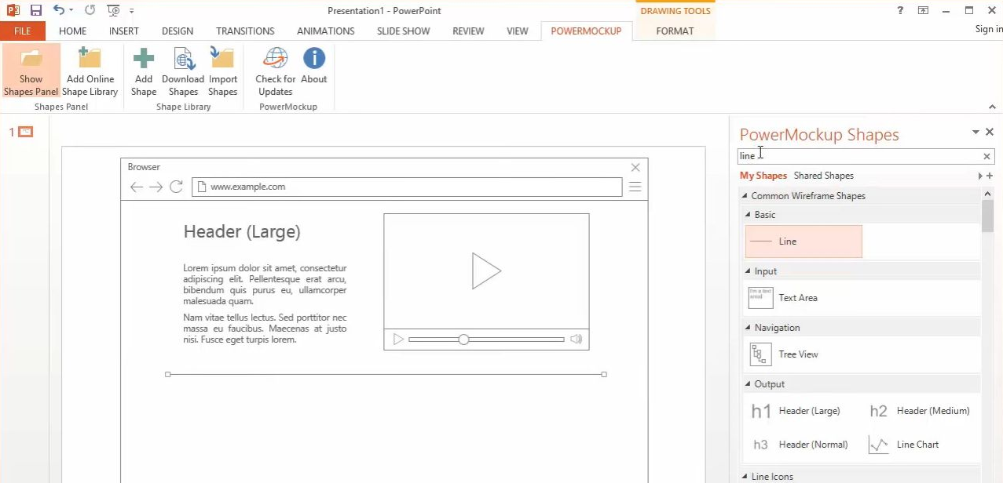
Task: Open the Undo history dropdown arrow
Action: 71,11
